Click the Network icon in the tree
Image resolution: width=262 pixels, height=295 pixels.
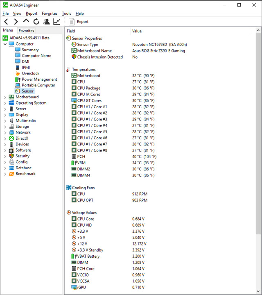point(11,132)
